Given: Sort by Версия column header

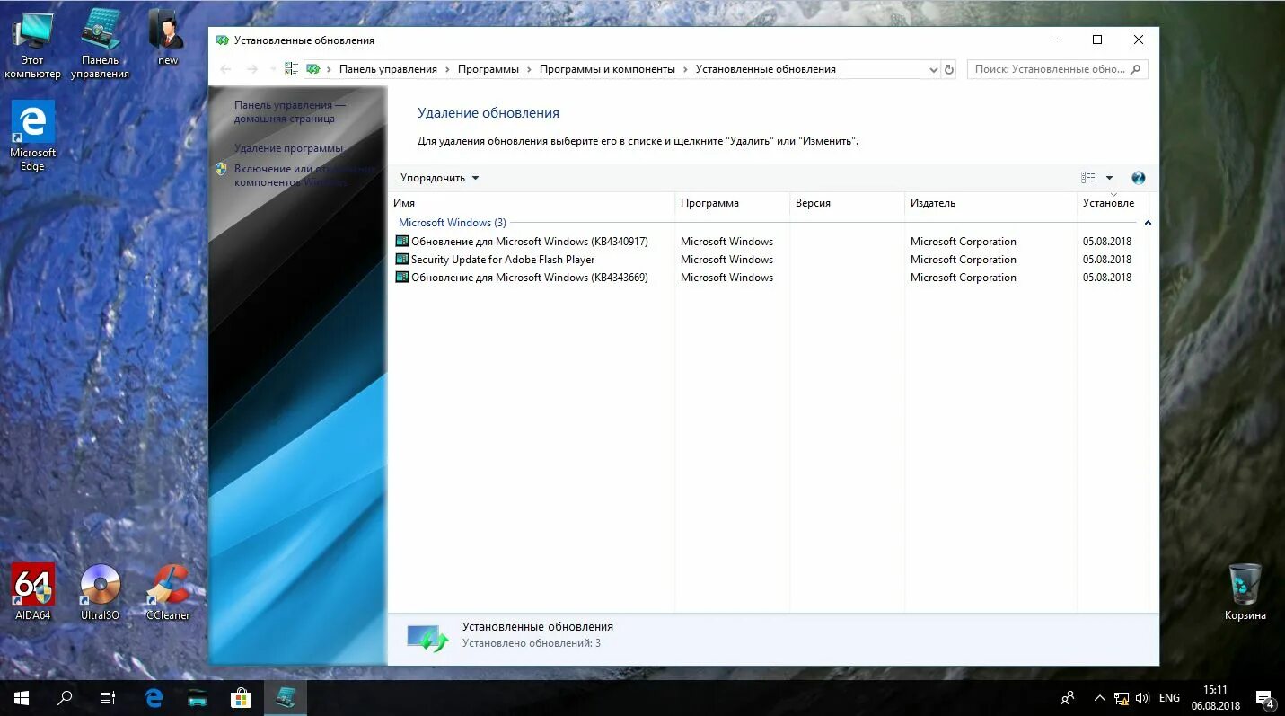Looking at the screenshot, I should pos(847,203).
